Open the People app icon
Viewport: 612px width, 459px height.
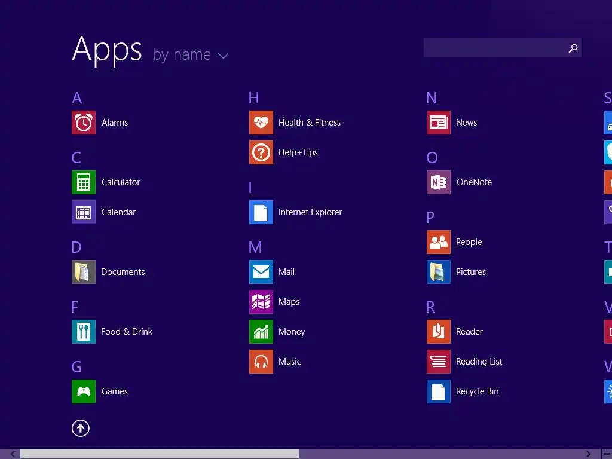pos(439,242)
